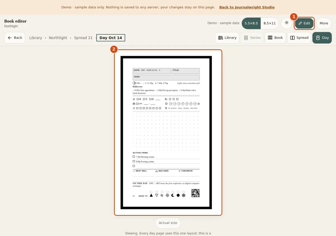Click the 'X4: spoons · sleep · anxiety' tracker text

click(x=183, y=108)
